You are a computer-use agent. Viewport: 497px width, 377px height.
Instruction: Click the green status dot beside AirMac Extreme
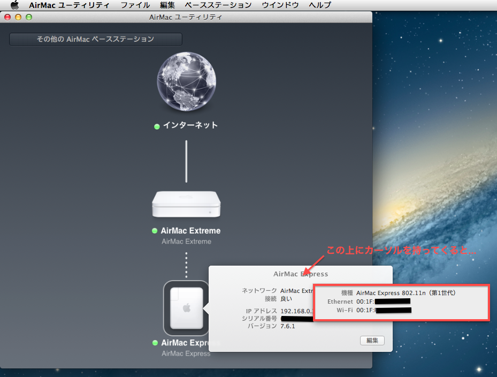[x=155, y=231]
